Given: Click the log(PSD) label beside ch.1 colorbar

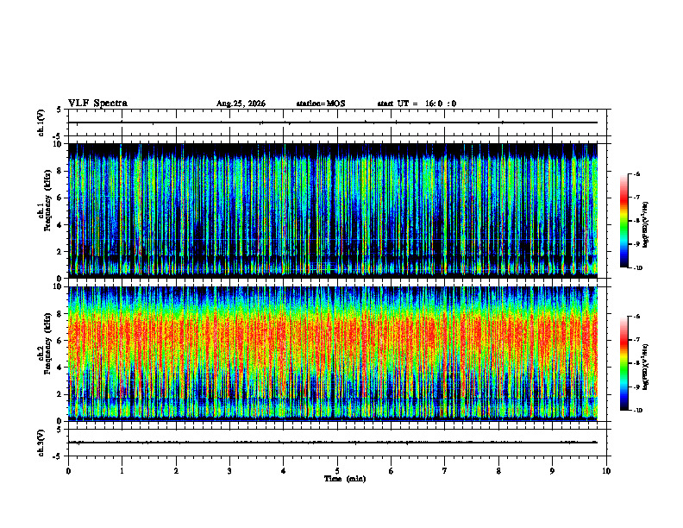Looking at the screenshot, I should pos(646,224).
